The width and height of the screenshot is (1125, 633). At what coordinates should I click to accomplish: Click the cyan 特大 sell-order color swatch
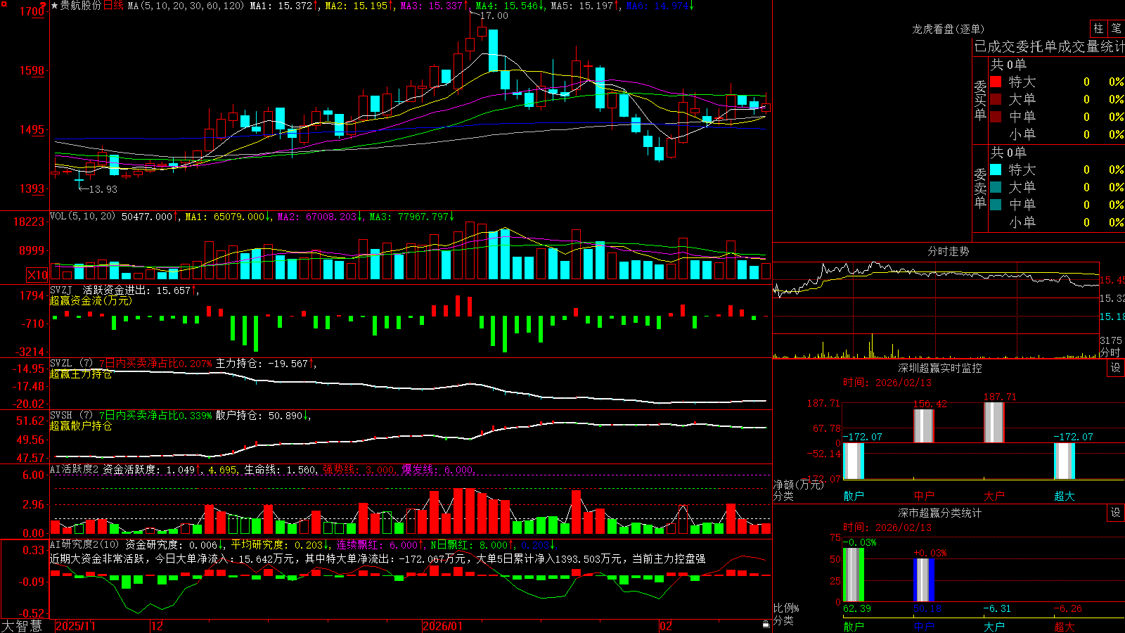pos(996,170)
